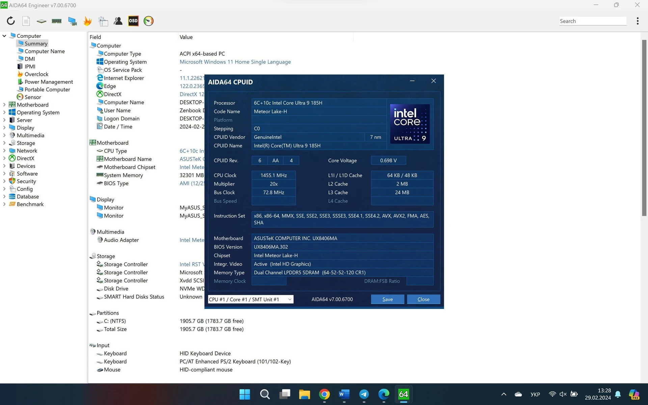Start the System Stability Test flame icon
Viewport: 648px width, 405px height.
(x=87, y=21)
